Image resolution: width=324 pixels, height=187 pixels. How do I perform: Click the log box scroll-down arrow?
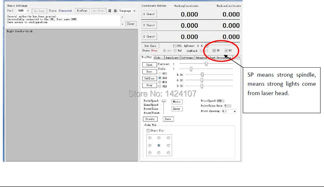[122, 24]
